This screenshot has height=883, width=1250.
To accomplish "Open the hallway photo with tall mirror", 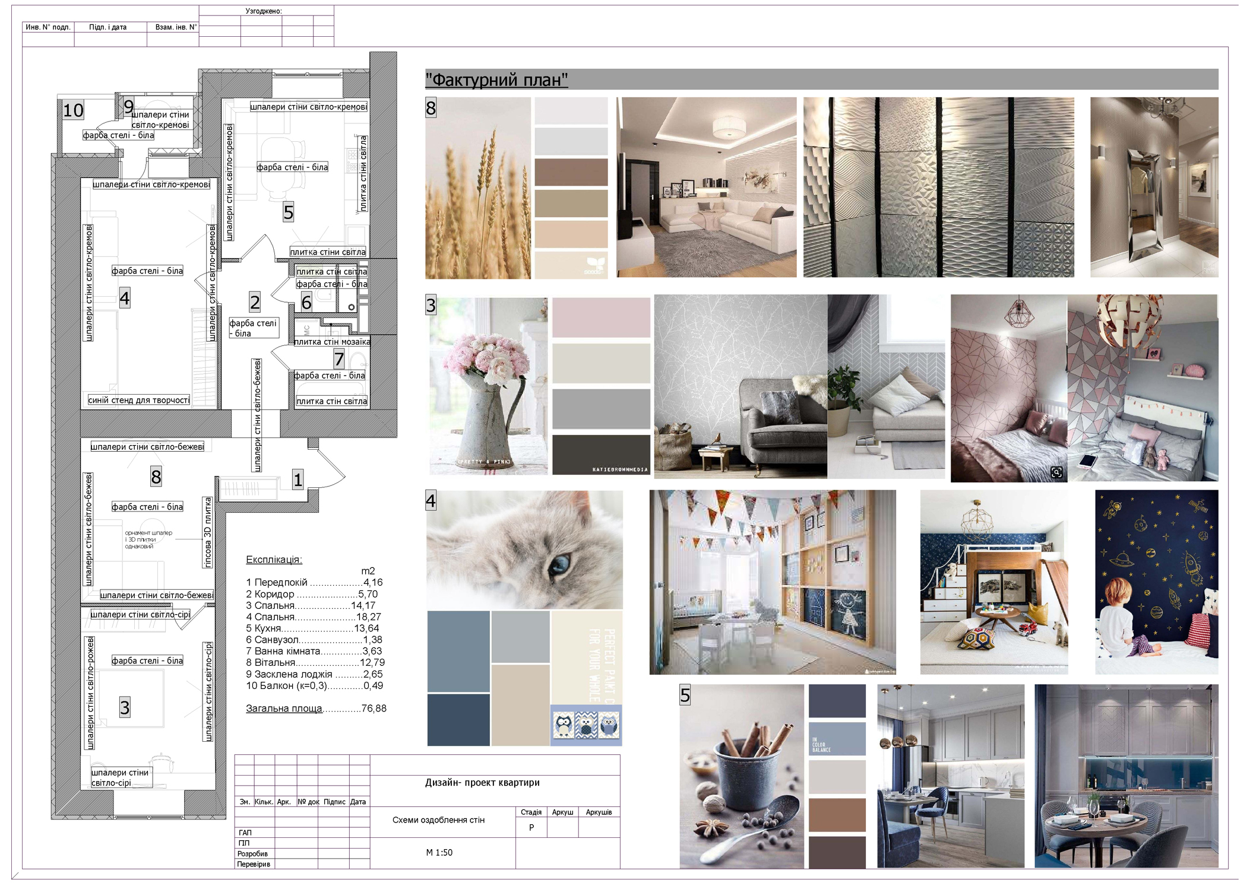I will [x=1154, y=188].
